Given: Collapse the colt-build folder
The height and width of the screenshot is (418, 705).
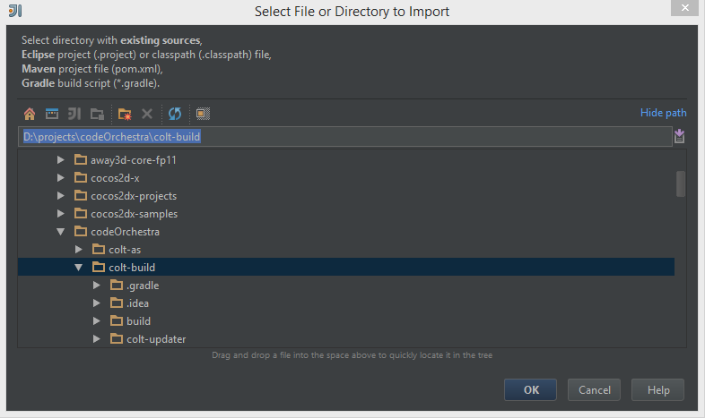Looking at the screenshot, I should tap(79, 268).
